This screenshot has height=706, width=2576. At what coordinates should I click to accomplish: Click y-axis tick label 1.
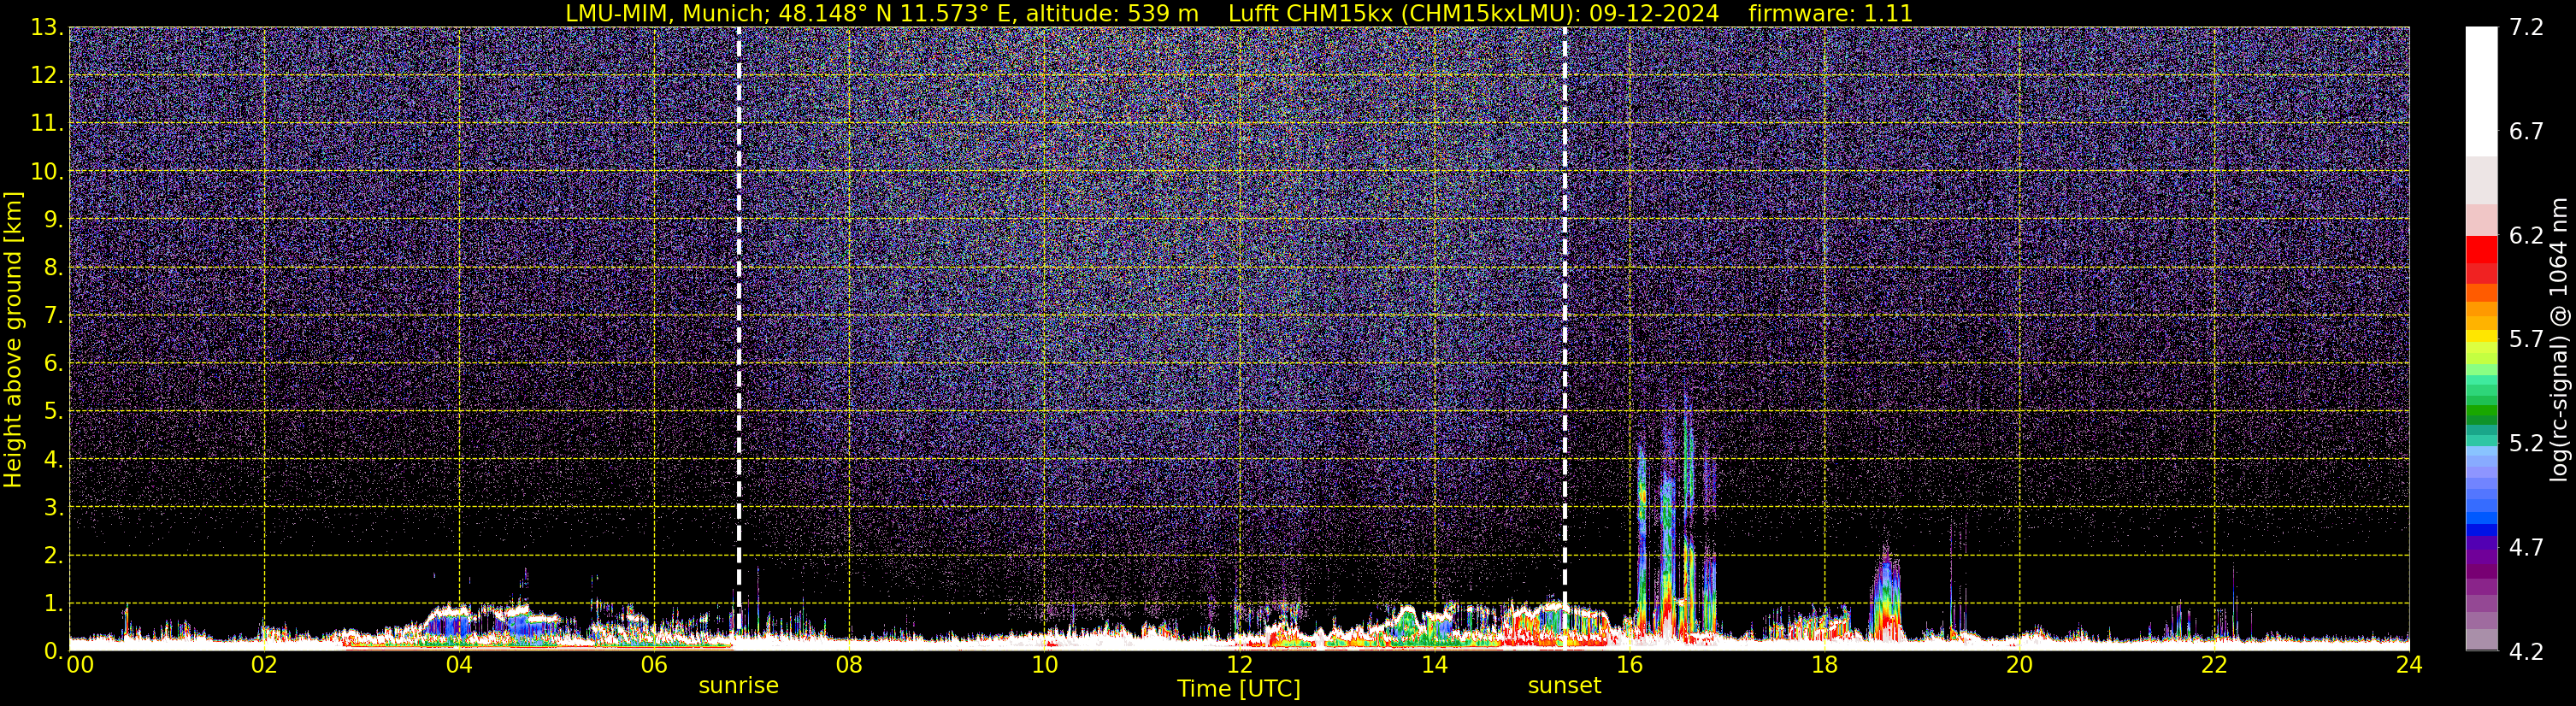53,603
